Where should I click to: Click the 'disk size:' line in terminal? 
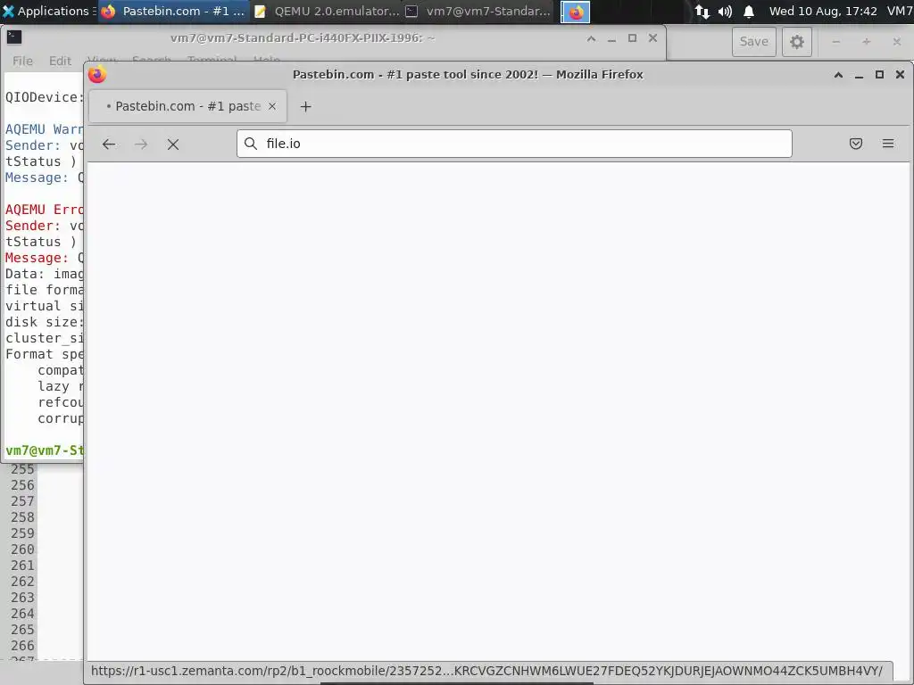[x=45, y=322]
